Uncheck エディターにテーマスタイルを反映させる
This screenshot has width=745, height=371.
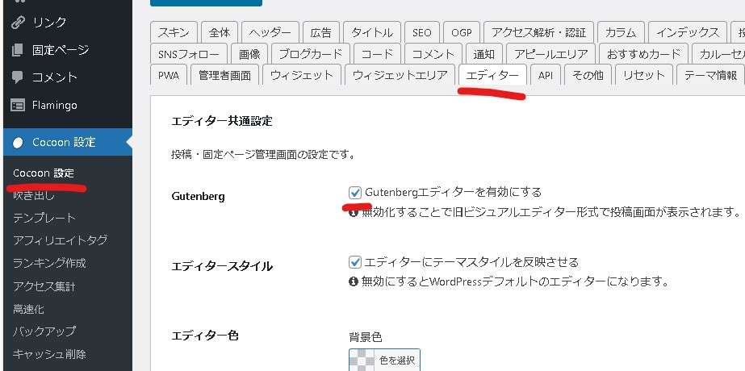pyautogui.click(x=355, y=262)
